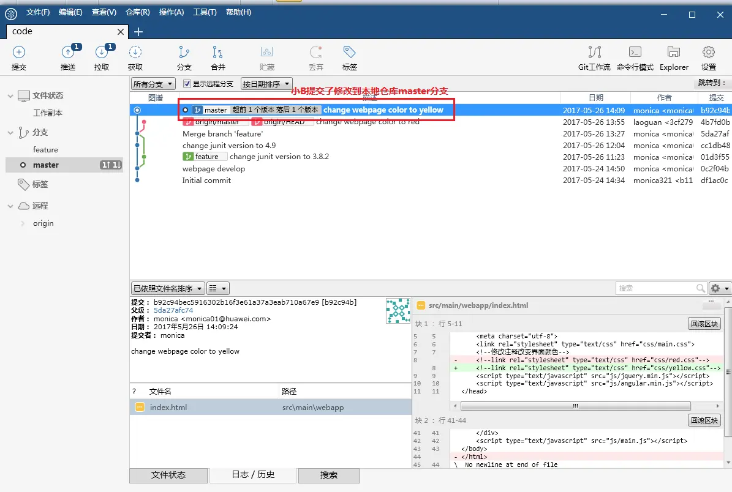Expand the origin remote node
This screenshot has width=732, height=492.
(23, 223)
